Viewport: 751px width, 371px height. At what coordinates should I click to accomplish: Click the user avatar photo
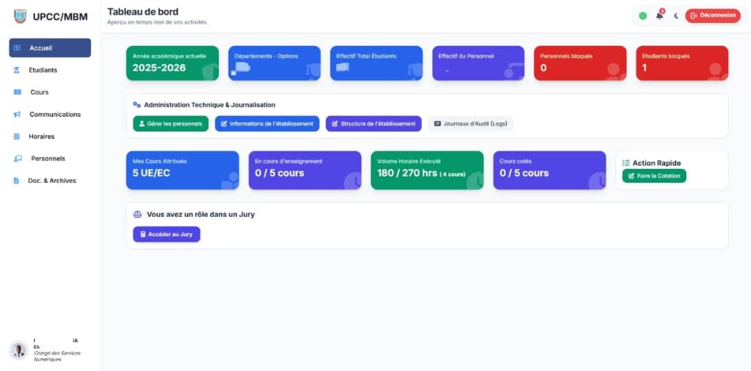tap(19, 350)
